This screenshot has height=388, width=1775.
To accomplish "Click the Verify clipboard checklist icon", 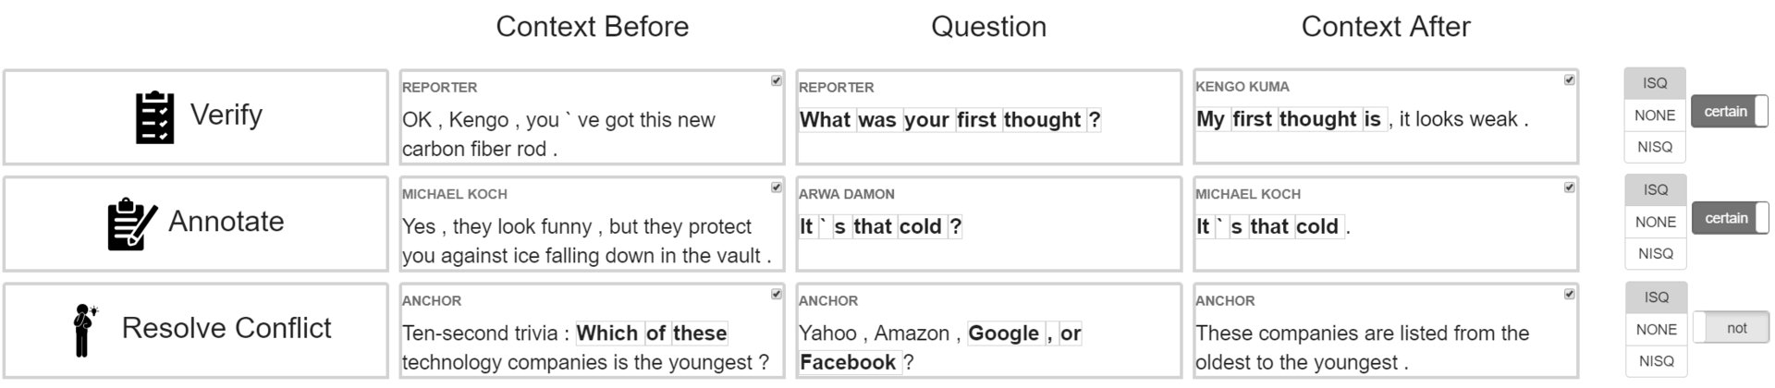I will coord(154,116).
